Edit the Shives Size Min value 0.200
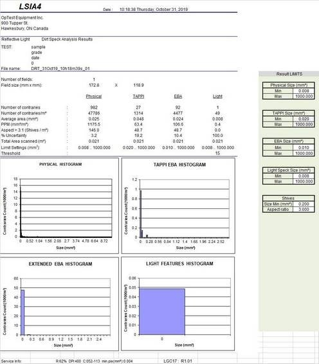Image resolution: width=319 pixels, height=364 pixels. tap(304, 204)
